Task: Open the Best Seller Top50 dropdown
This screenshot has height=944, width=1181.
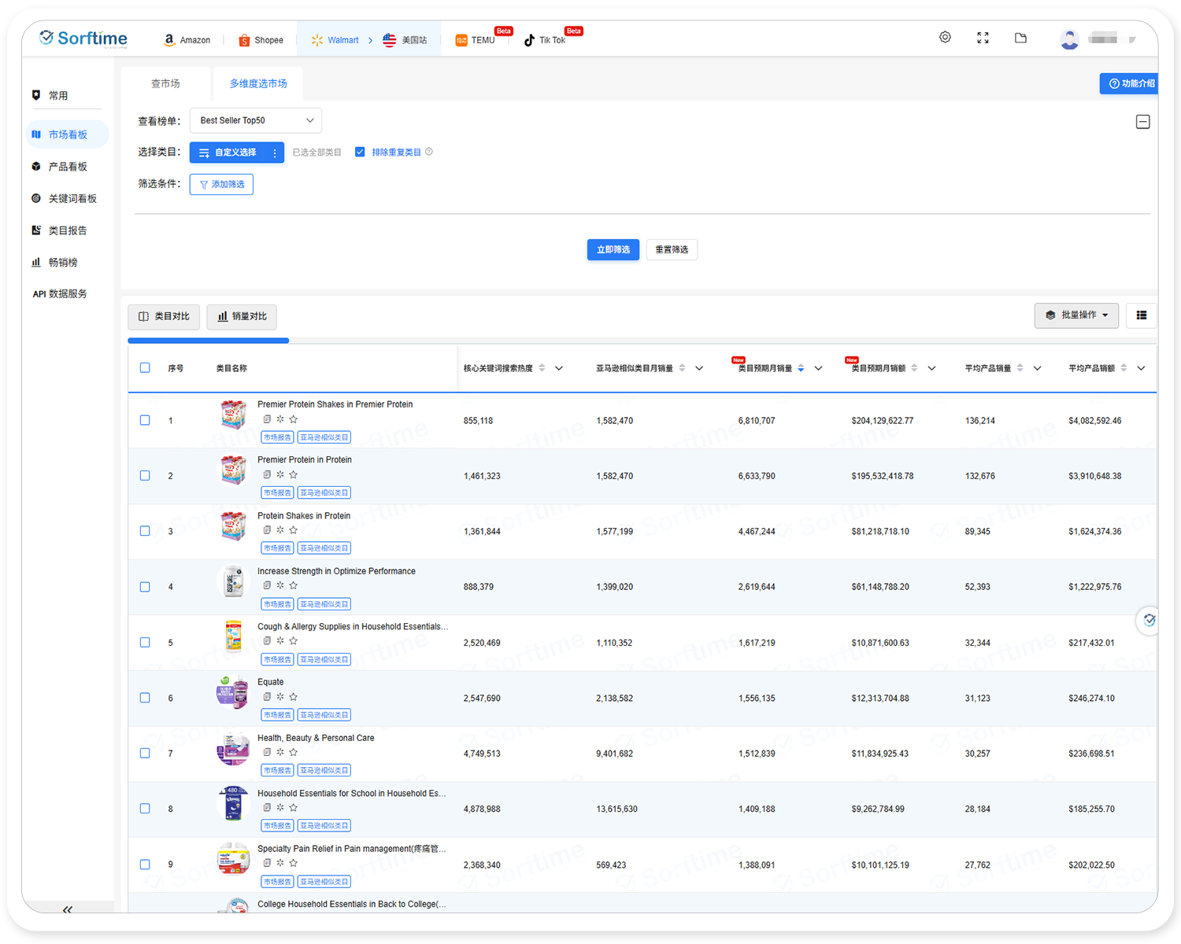Action: click(256, 120)
